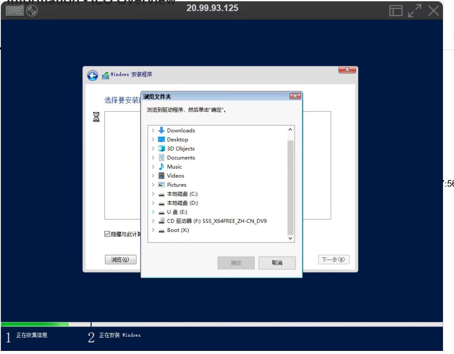Open the virtual keyboard icon in KVM bar
The image size is (454, 354).
pos(15,11)
